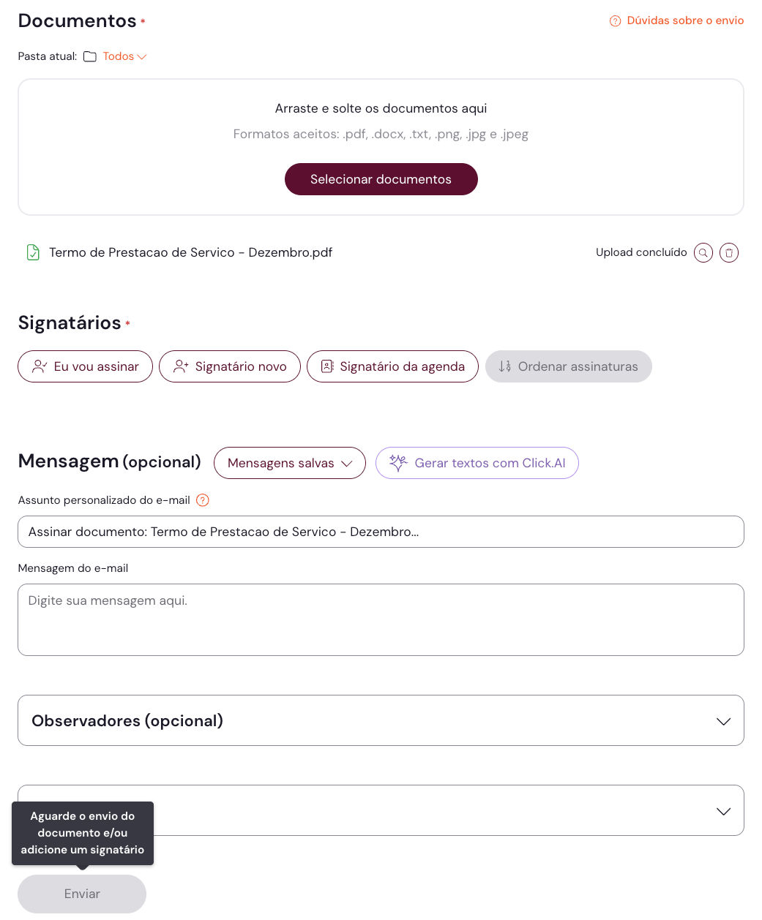Image resolution: width=762 pixels, height=920 pixels.
Task: Click the question icon for Dúvidas sobre o envio
Action: coord(616,21)
